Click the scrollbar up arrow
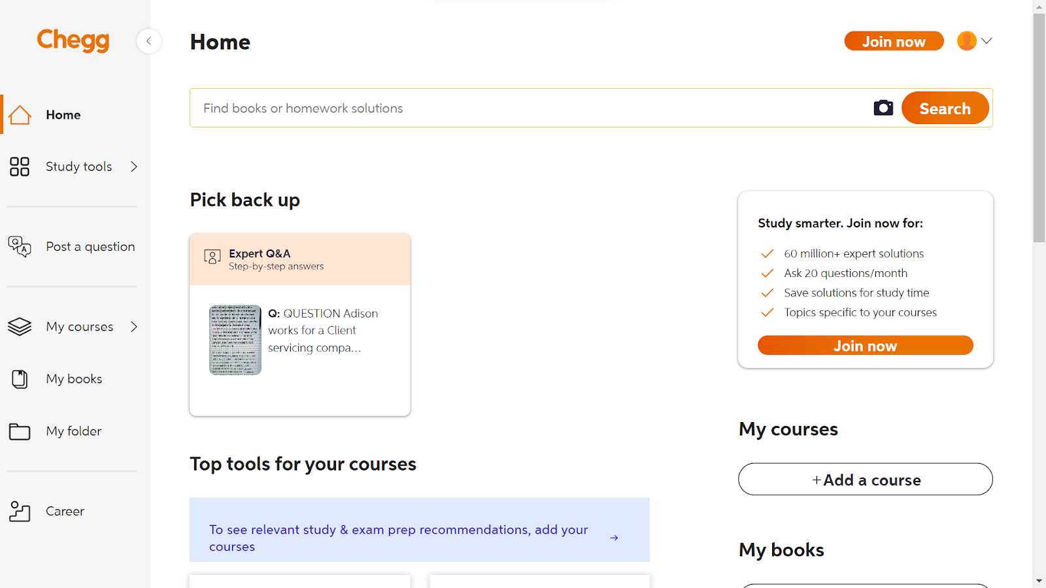The width and height of the screenshot is (1046, 588). point(1039,7)
